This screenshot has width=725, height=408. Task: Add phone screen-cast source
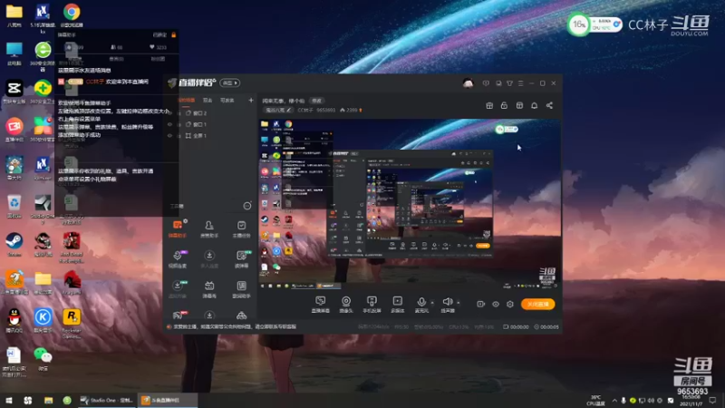(372, 305)
